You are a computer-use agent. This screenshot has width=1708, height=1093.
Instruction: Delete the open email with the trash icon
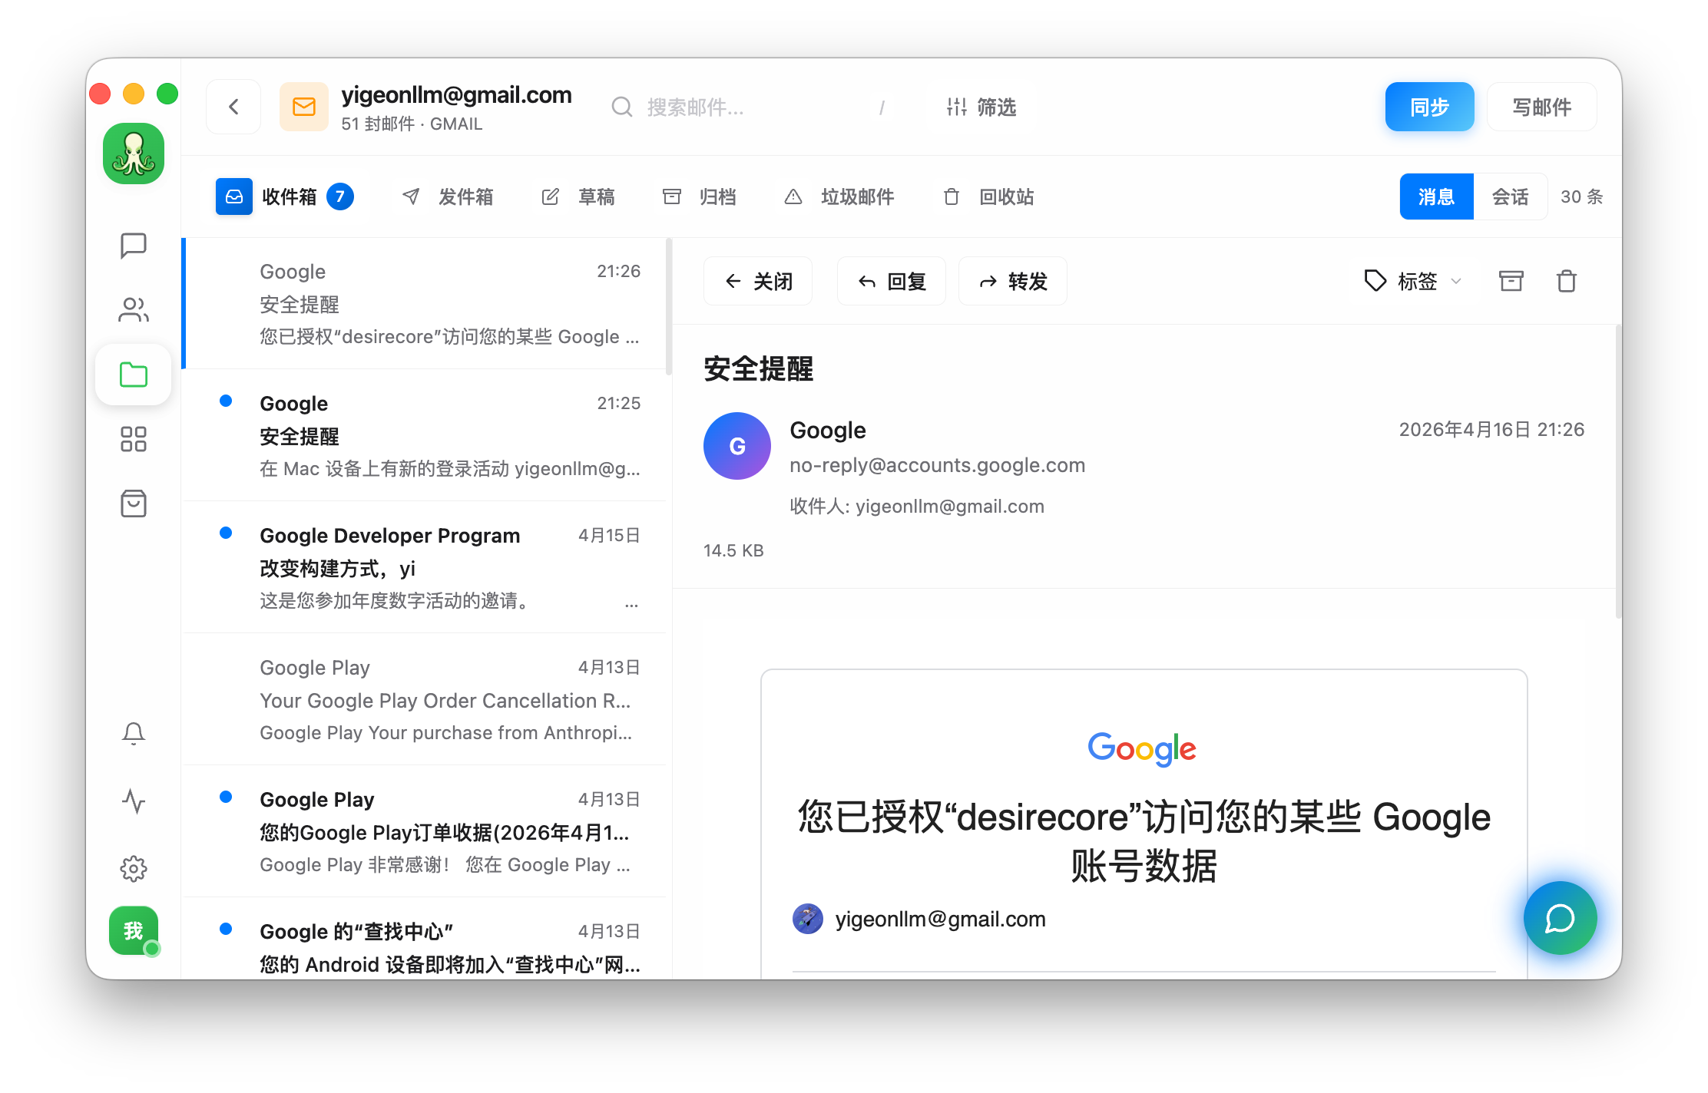point(1567,281)
